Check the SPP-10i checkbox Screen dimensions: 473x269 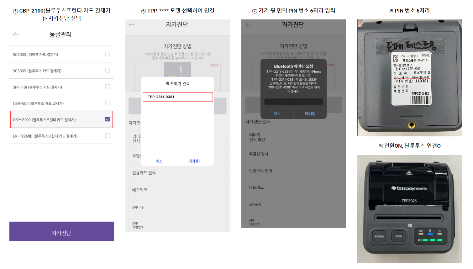108,87
